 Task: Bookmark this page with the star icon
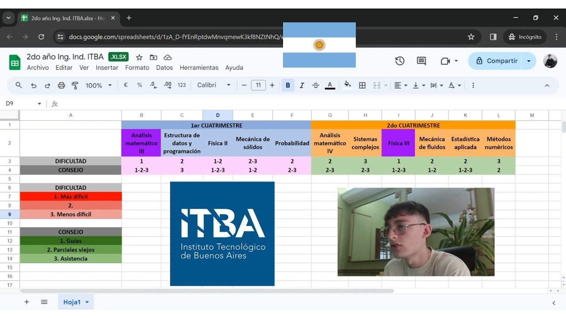click(x=471, y=37)
